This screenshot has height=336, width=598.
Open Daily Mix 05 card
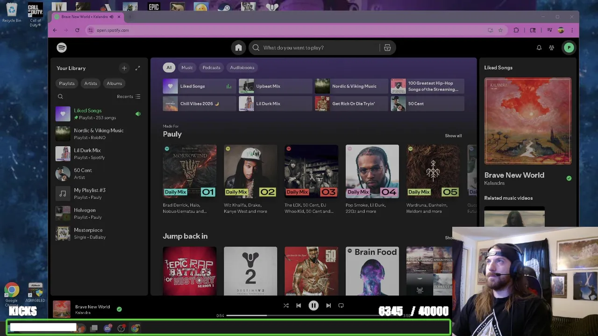[433, 180]
